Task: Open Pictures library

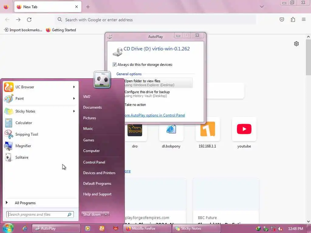Action: (90, 118)
